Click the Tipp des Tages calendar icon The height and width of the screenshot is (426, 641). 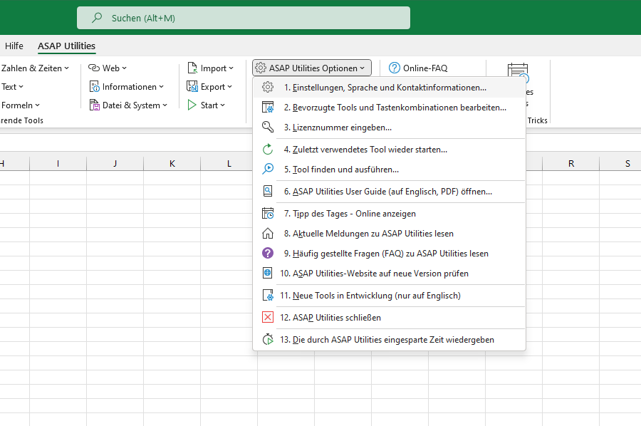coord(268,214)
